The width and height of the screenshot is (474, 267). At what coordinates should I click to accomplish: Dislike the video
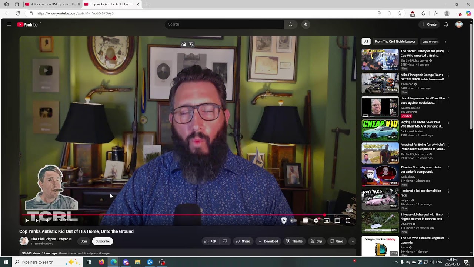[225, 241]
